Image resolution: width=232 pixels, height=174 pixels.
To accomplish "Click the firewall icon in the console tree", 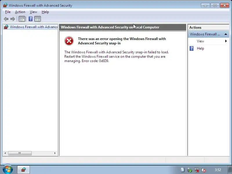I will point(6,27).
